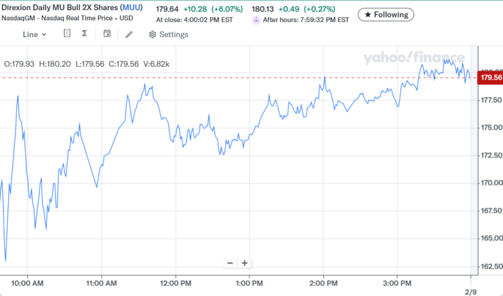Click the 12:00 PM time axis label
This screenshot has height=296, width=503.
coord(175,282)
